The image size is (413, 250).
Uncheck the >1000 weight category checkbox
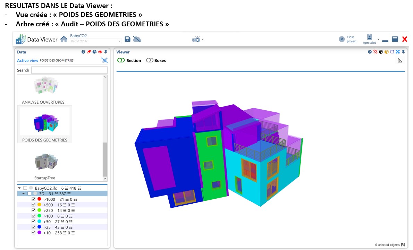pos(34,199)
